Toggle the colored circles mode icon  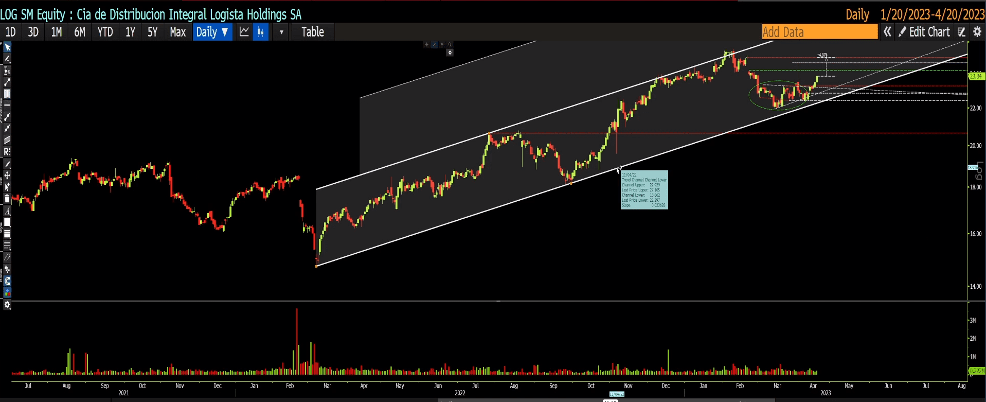click(7, 292)
